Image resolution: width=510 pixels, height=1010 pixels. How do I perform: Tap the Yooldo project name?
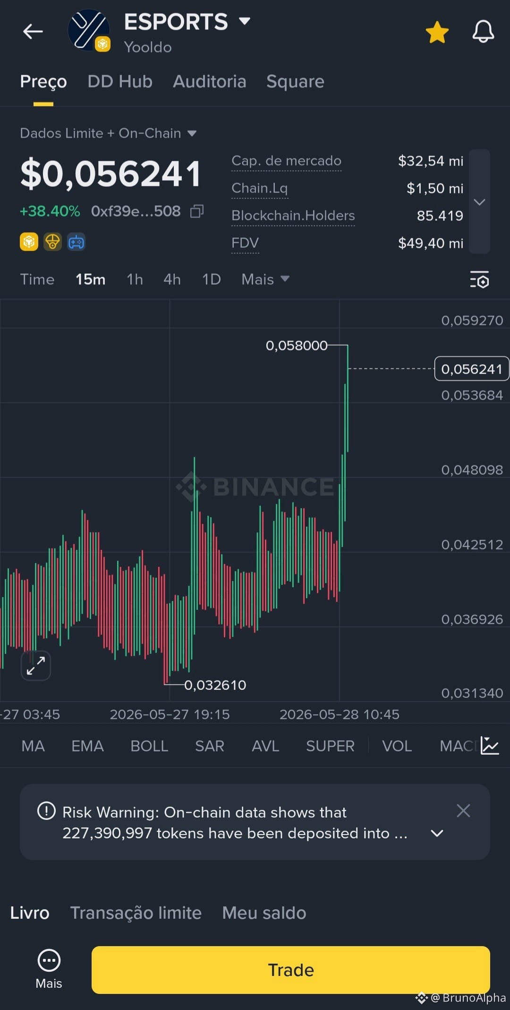coord(148,47)
